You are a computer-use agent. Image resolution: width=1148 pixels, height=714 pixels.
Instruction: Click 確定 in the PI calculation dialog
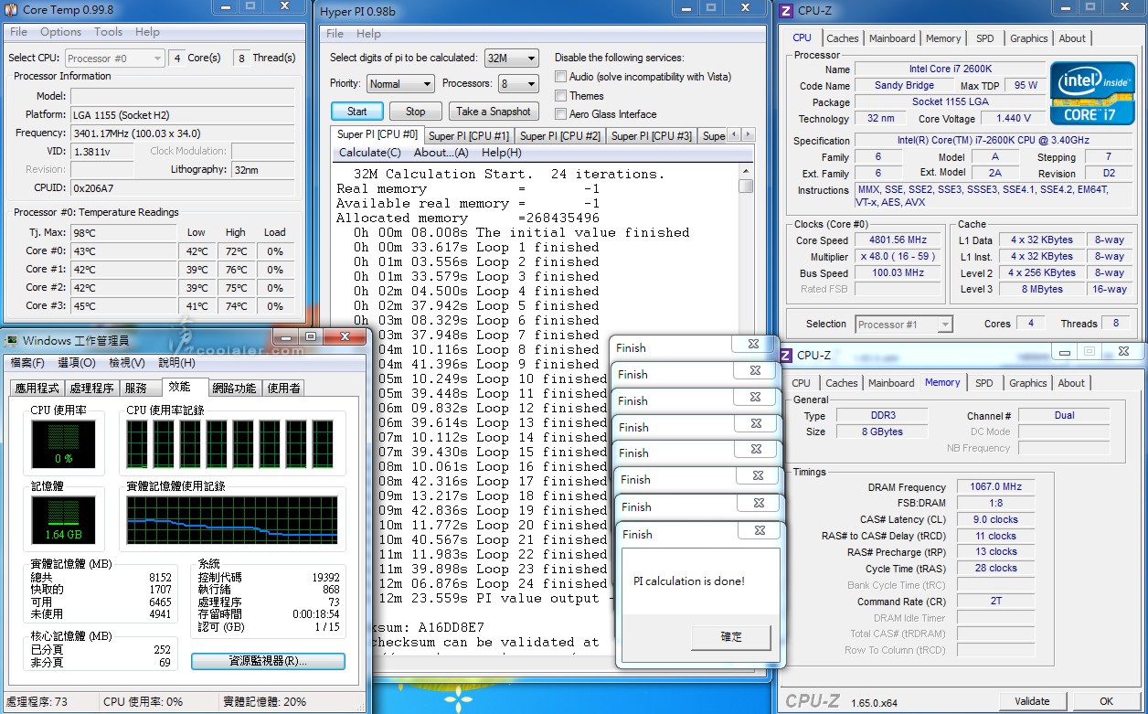731,637
